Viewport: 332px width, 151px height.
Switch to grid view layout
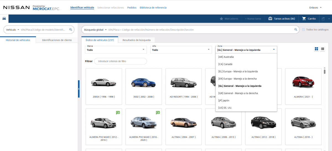pyautogui.click(x=316, y=49)
